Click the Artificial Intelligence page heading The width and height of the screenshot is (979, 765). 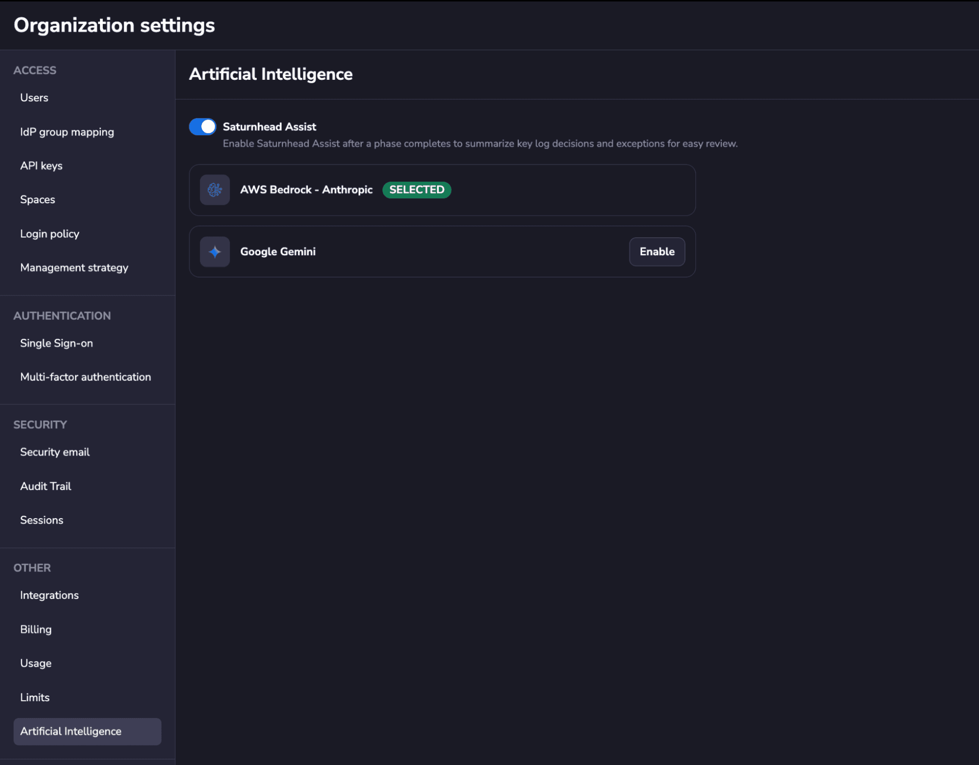pos(270,74)
